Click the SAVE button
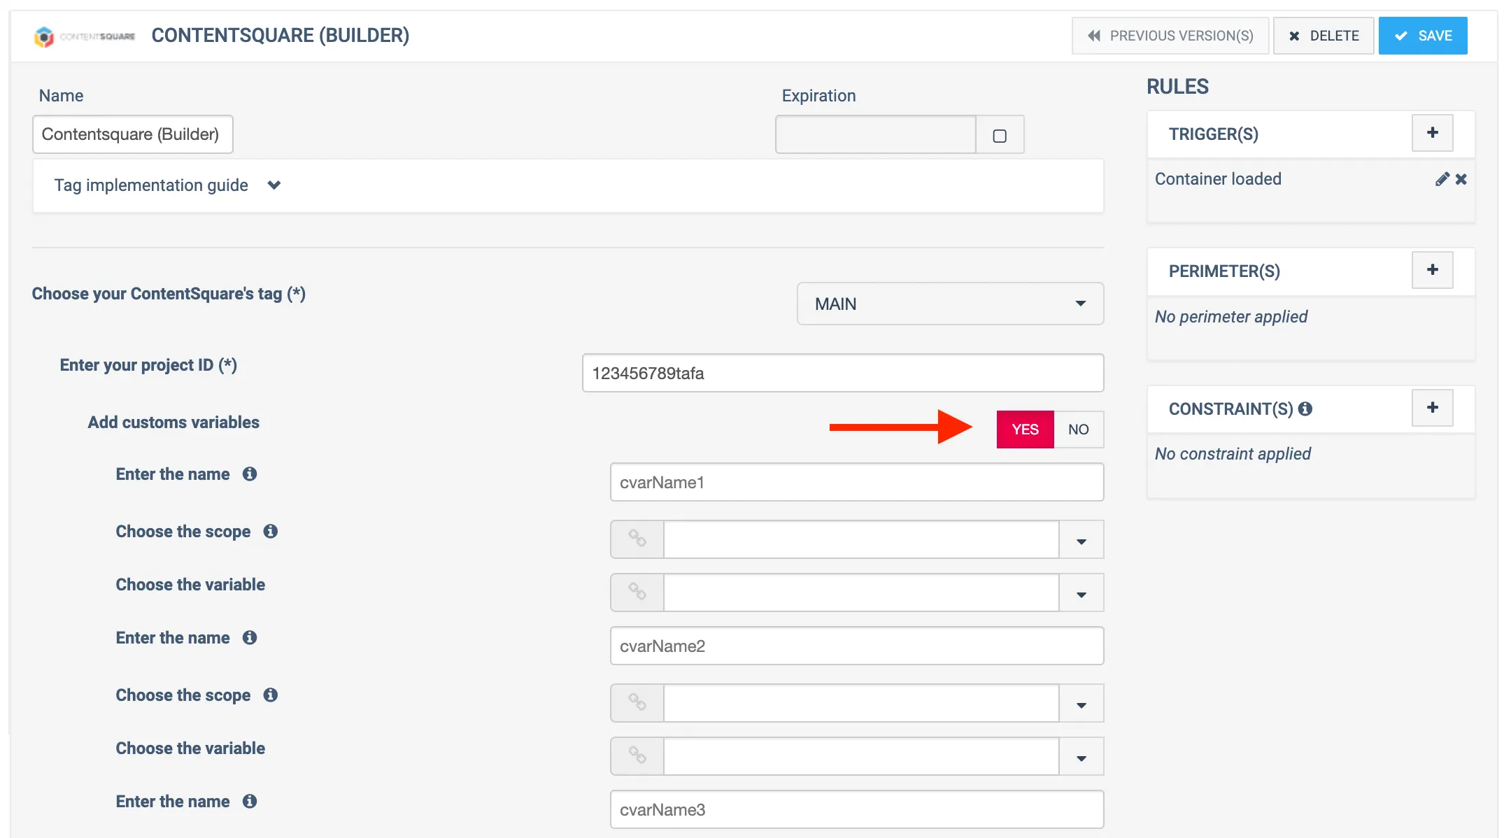Screen dimensions: 1511x838 [x=1423, y=36]
